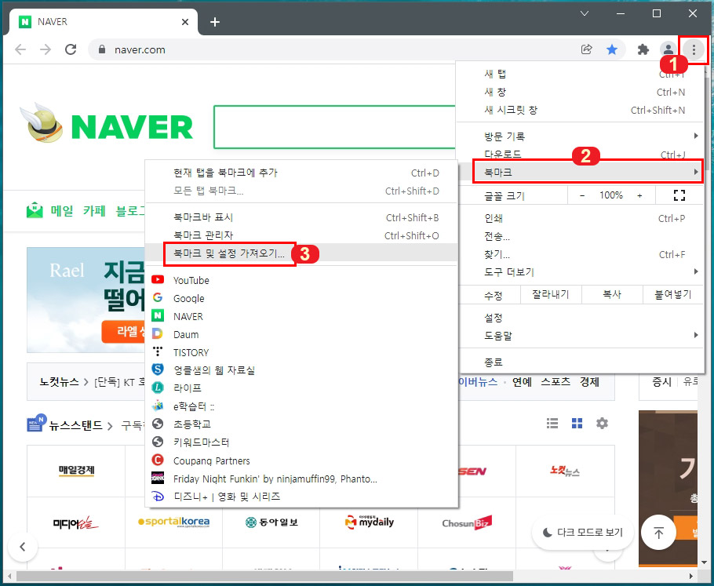Decrease zoom with minus button
This screenshot has width=714, height=586.
(x=582, y=195)
